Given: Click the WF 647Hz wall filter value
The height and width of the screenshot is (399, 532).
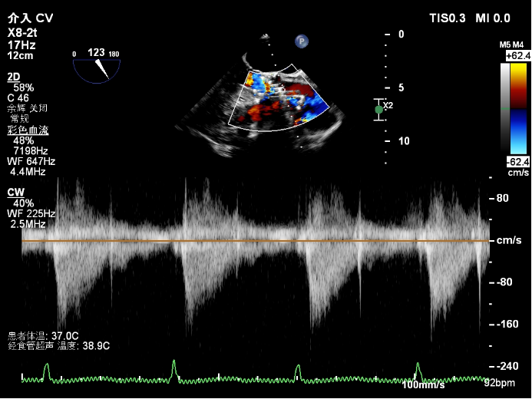Looking at the screenshot, I should point(31,161).
